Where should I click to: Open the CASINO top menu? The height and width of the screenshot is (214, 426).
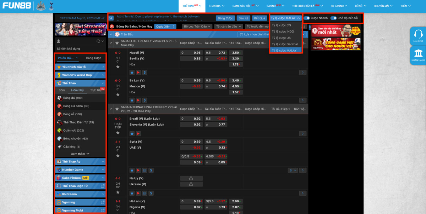[x=273, y=6]
